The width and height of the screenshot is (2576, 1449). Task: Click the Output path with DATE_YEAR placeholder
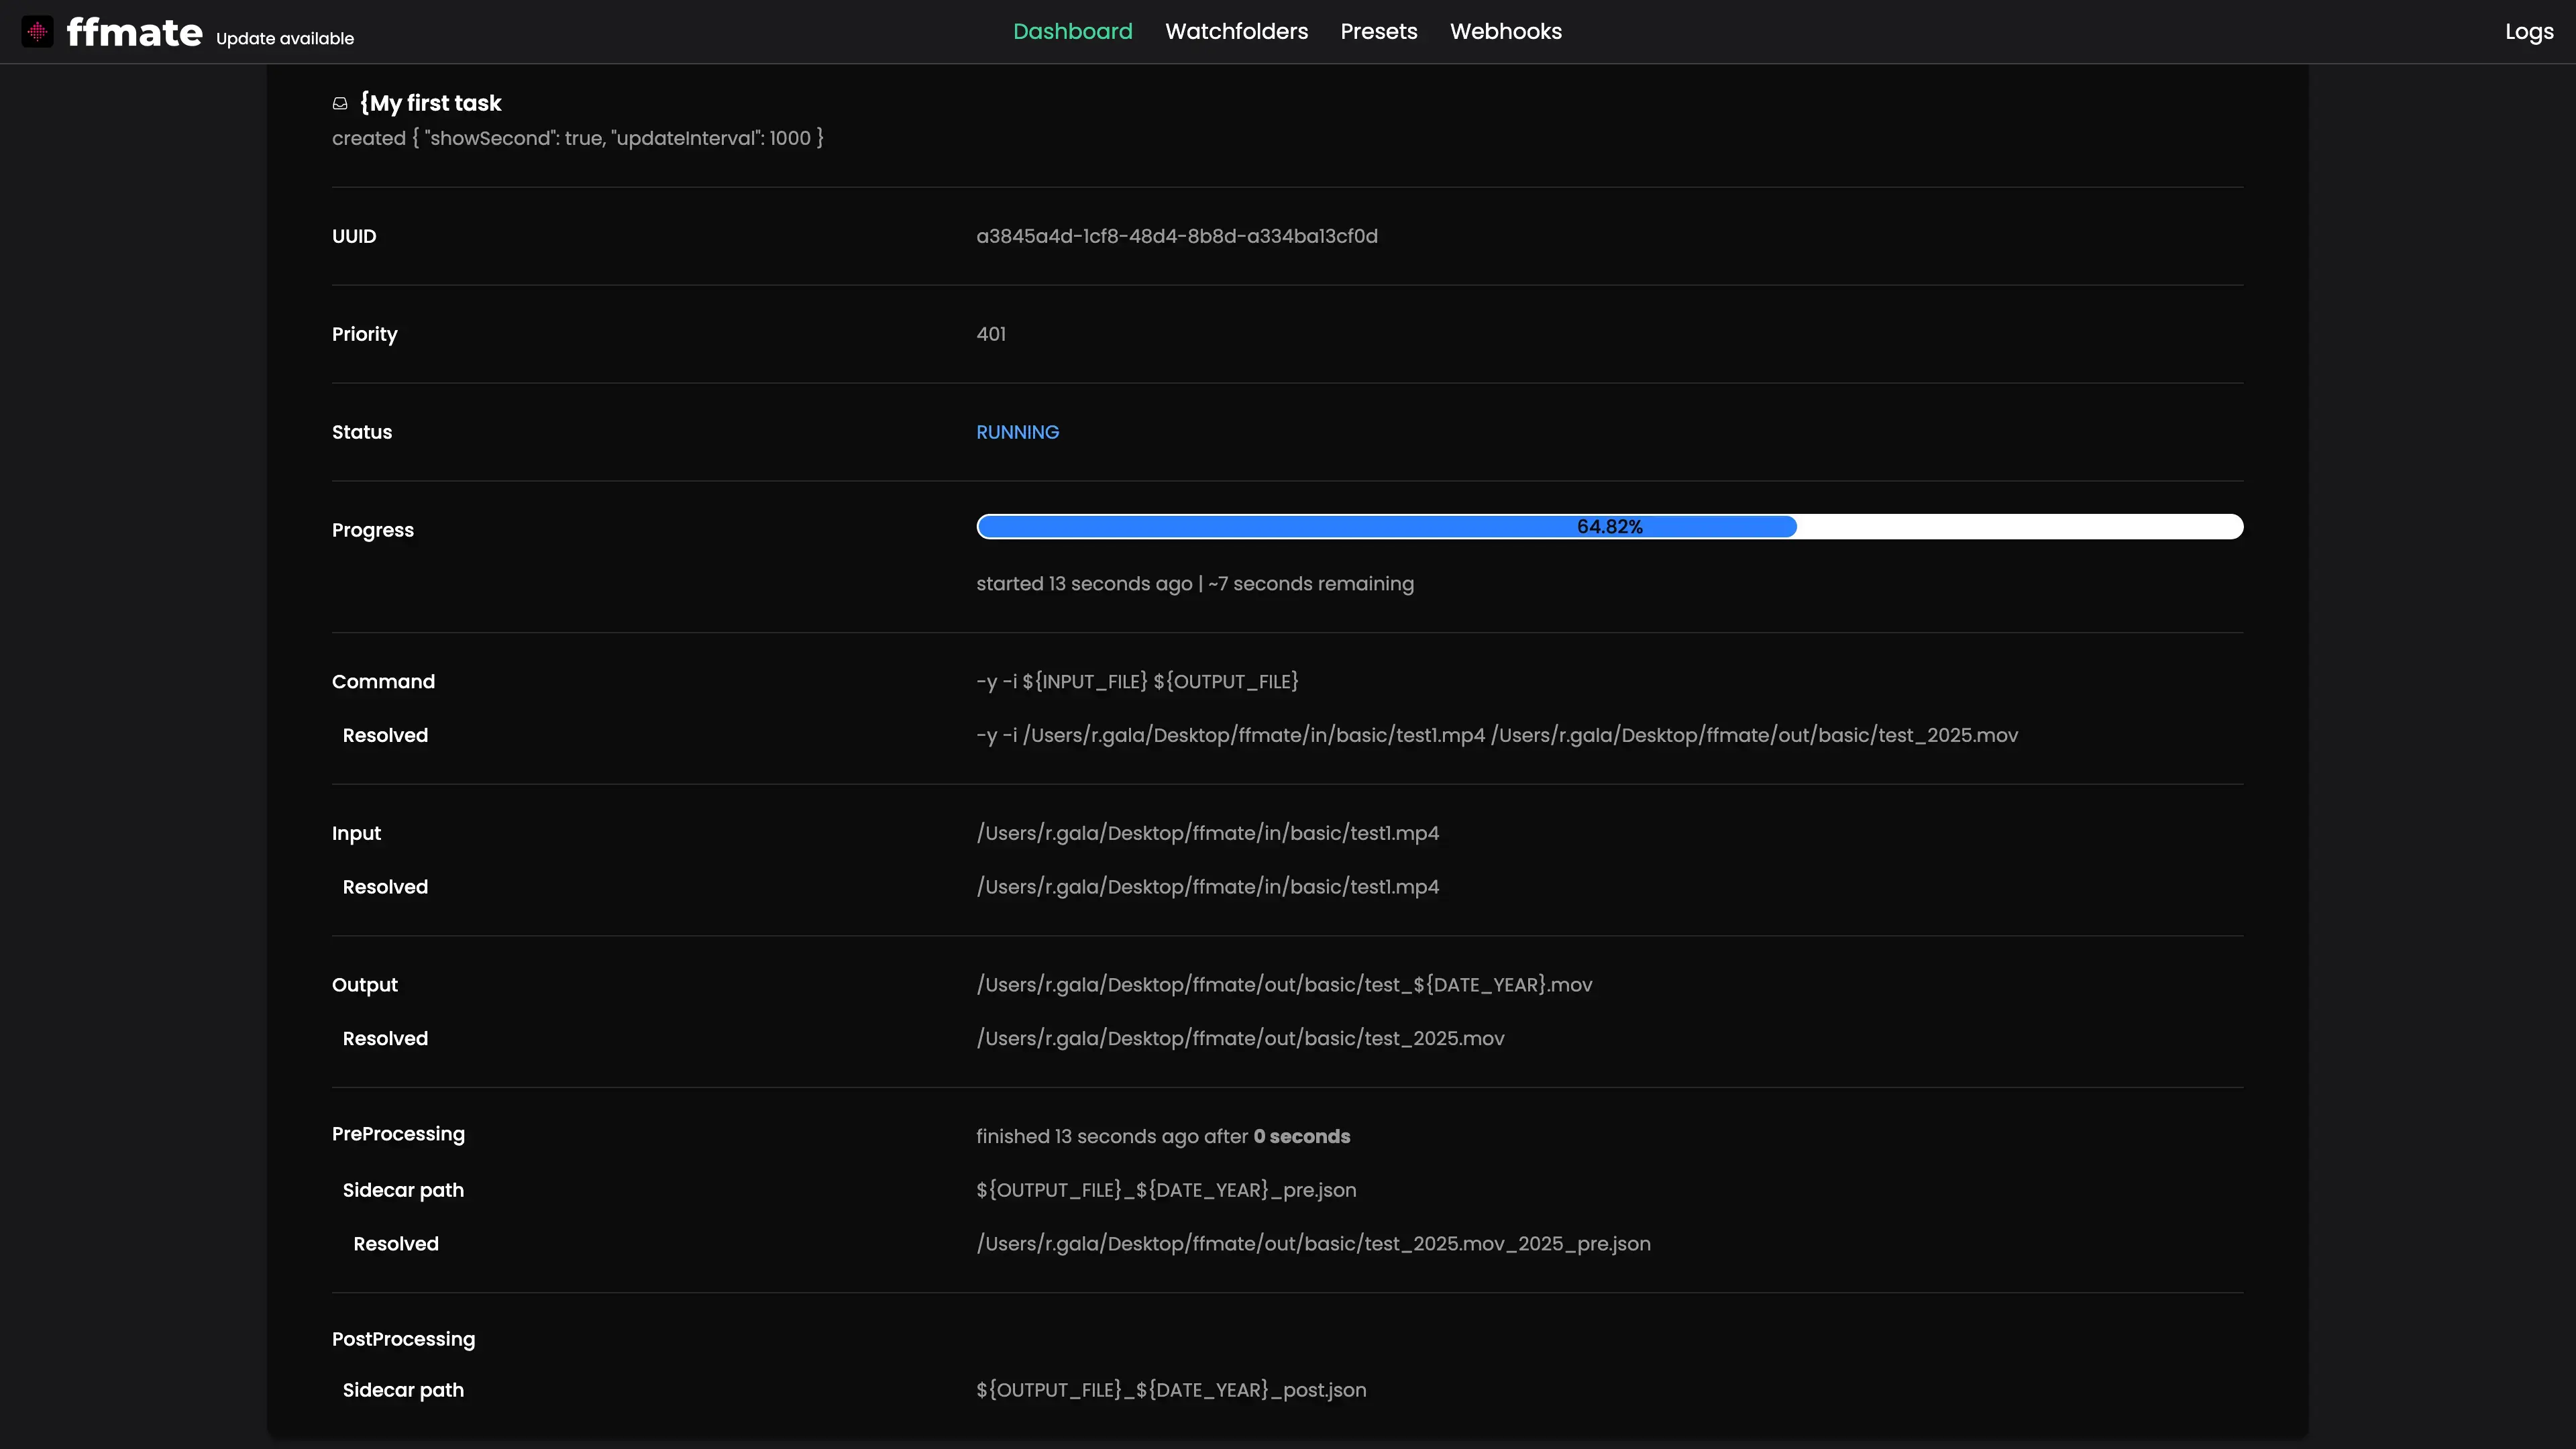[x=1283, y=985]
